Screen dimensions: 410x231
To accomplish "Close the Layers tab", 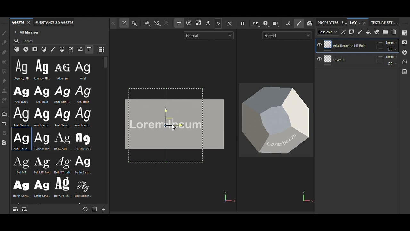I will [x=364, y=23].
